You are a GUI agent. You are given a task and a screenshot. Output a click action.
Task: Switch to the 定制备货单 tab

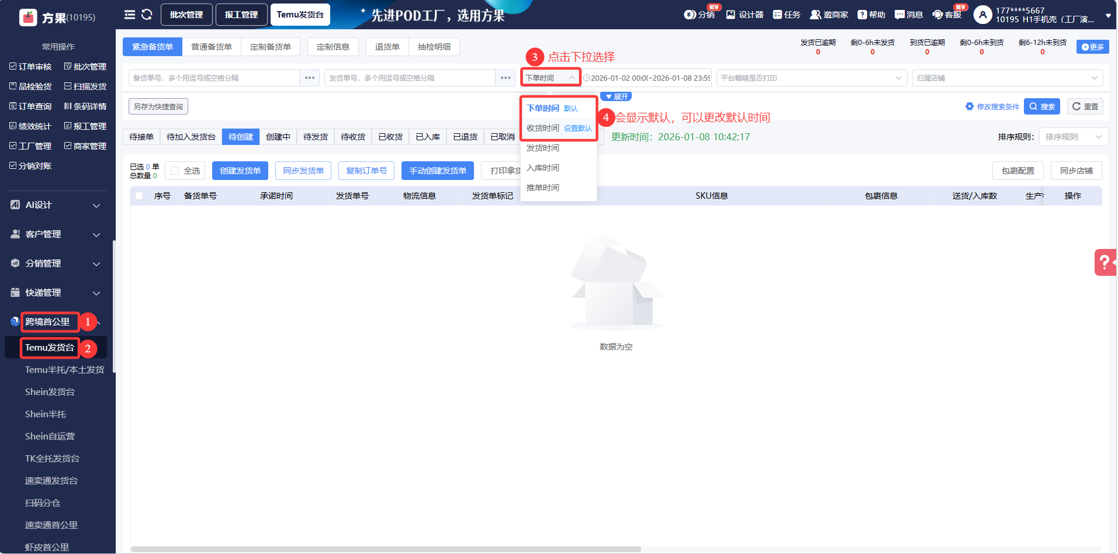271,47
